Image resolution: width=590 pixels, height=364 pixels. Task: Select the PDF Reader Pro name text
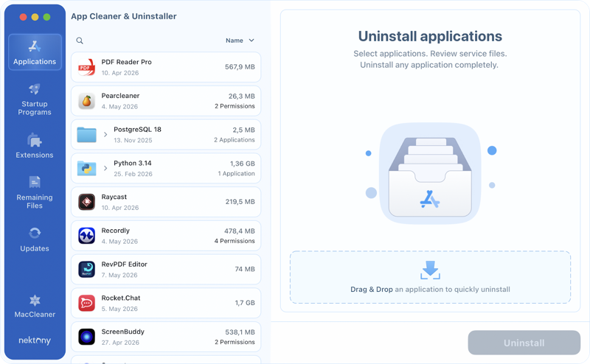pos(126,62)
